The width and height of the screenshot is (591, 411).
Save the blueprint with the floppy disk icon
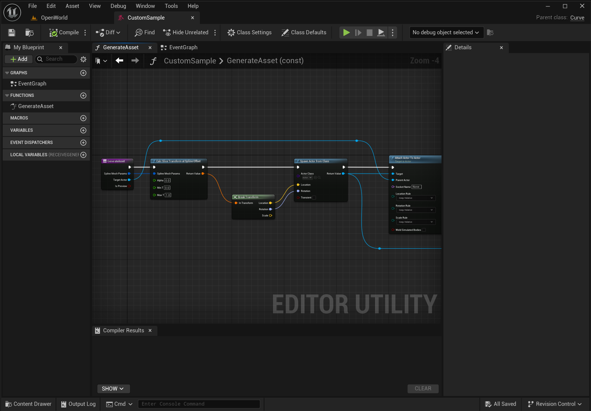(x=11, y=33)
